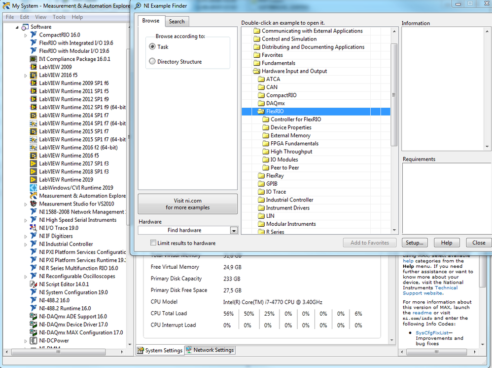Click the CompactRIO 16.0 software icon
This screenshot has height=368, width=492.
click(33, 35)
